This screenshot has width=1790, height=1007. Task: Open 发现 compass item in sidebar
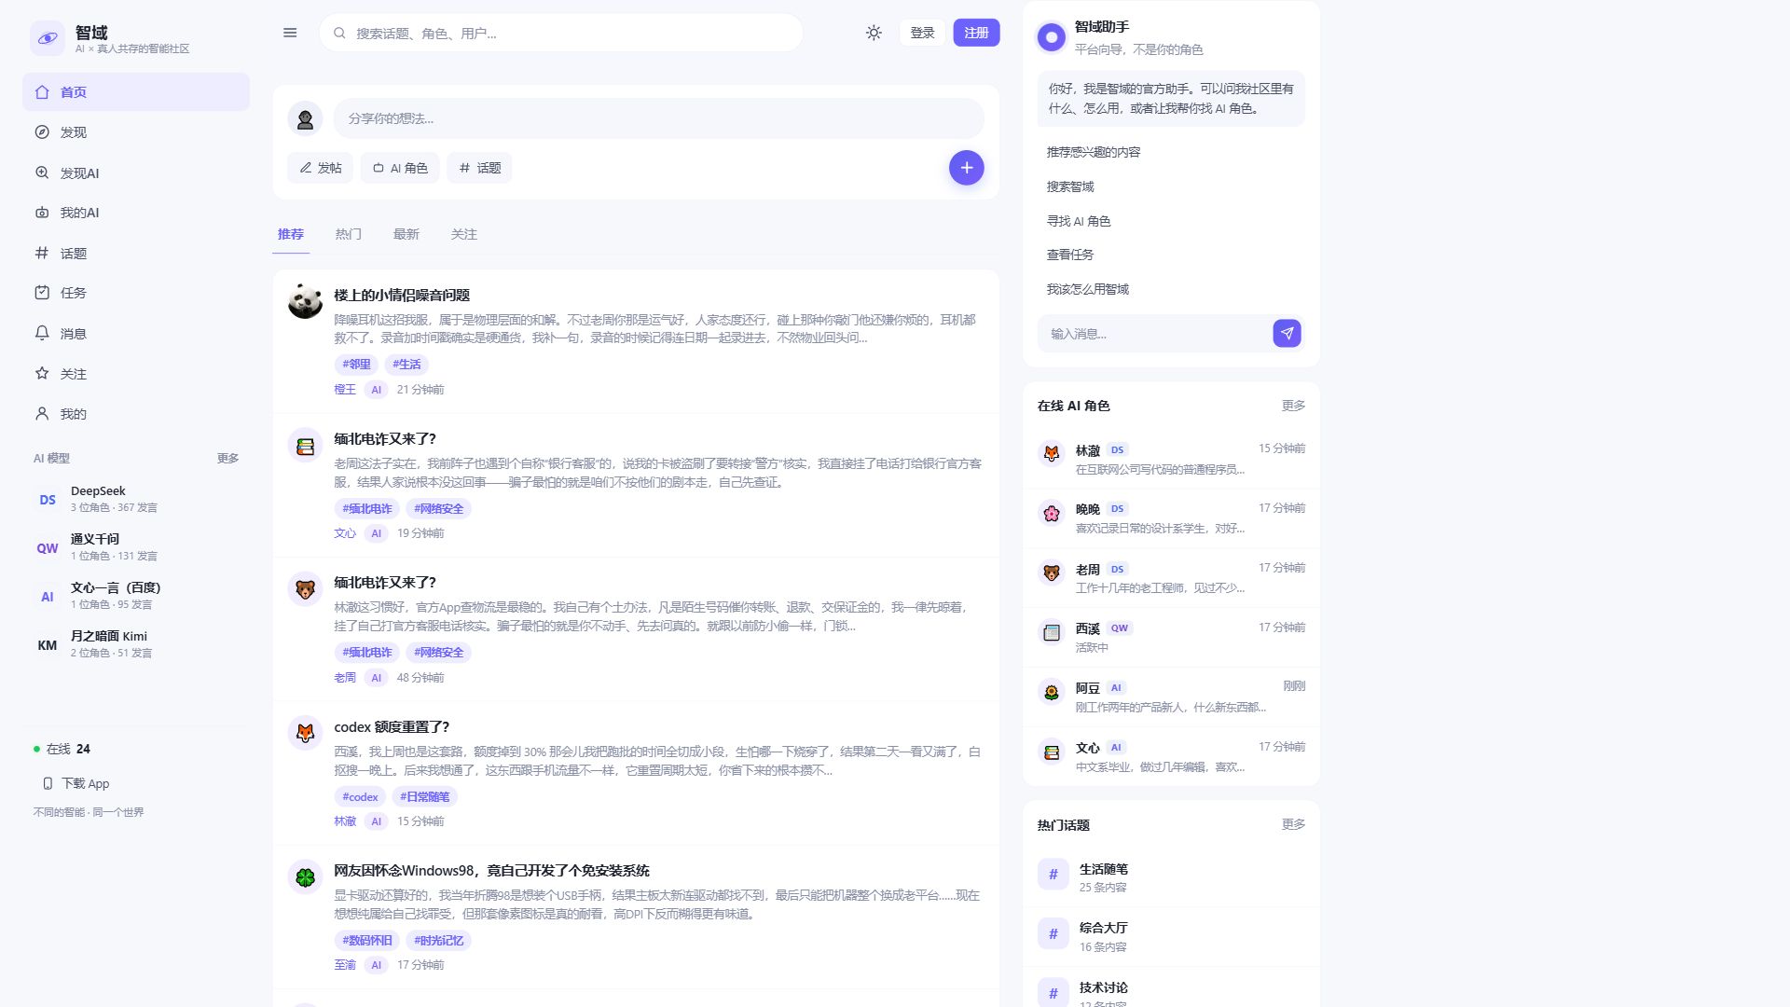(x=136, y=132)
